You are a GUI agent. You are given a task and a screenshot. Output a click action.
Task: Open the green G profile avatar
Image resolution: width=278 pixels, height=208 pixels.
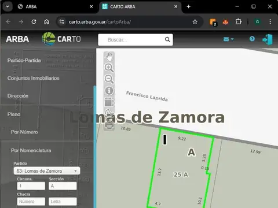coord(257,22)
